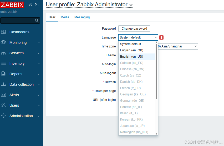Expand the Data collection menu chevron
224x146 pixels.
(39, 85)
